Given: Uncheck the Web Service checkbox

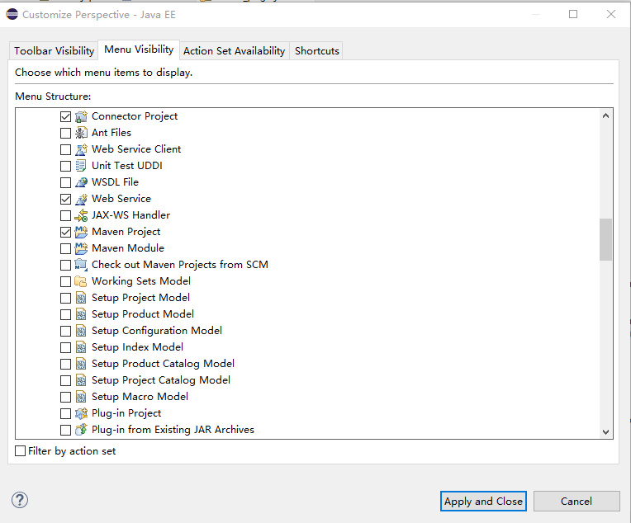Looking at the screenshot, I should tap(65, 199).
